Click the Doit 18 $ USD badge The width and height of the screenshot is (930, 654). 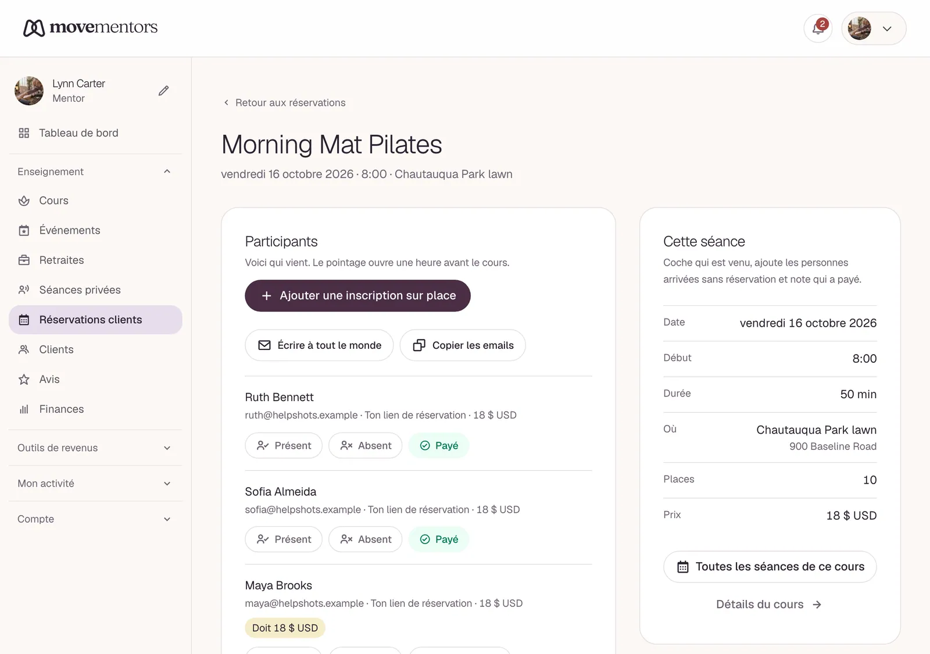tap(285, 628)
